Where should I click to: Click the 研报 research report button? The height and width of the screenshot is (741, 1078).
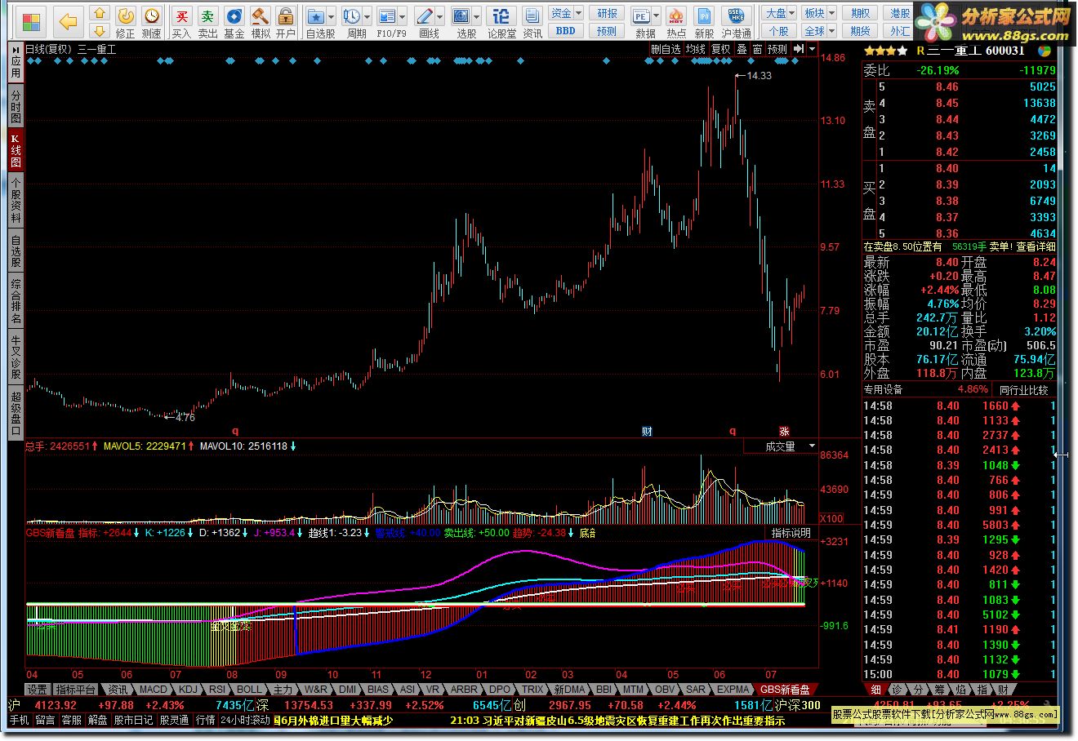[607, 13]
